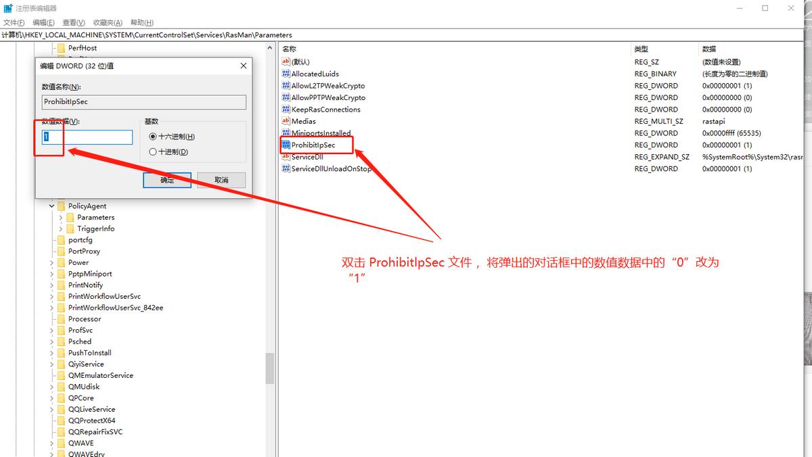Image resolution: width=812 pixels, height=457 pixels.
Task: Open the 编辑(E) menu
Action: (x=43, y=23)
